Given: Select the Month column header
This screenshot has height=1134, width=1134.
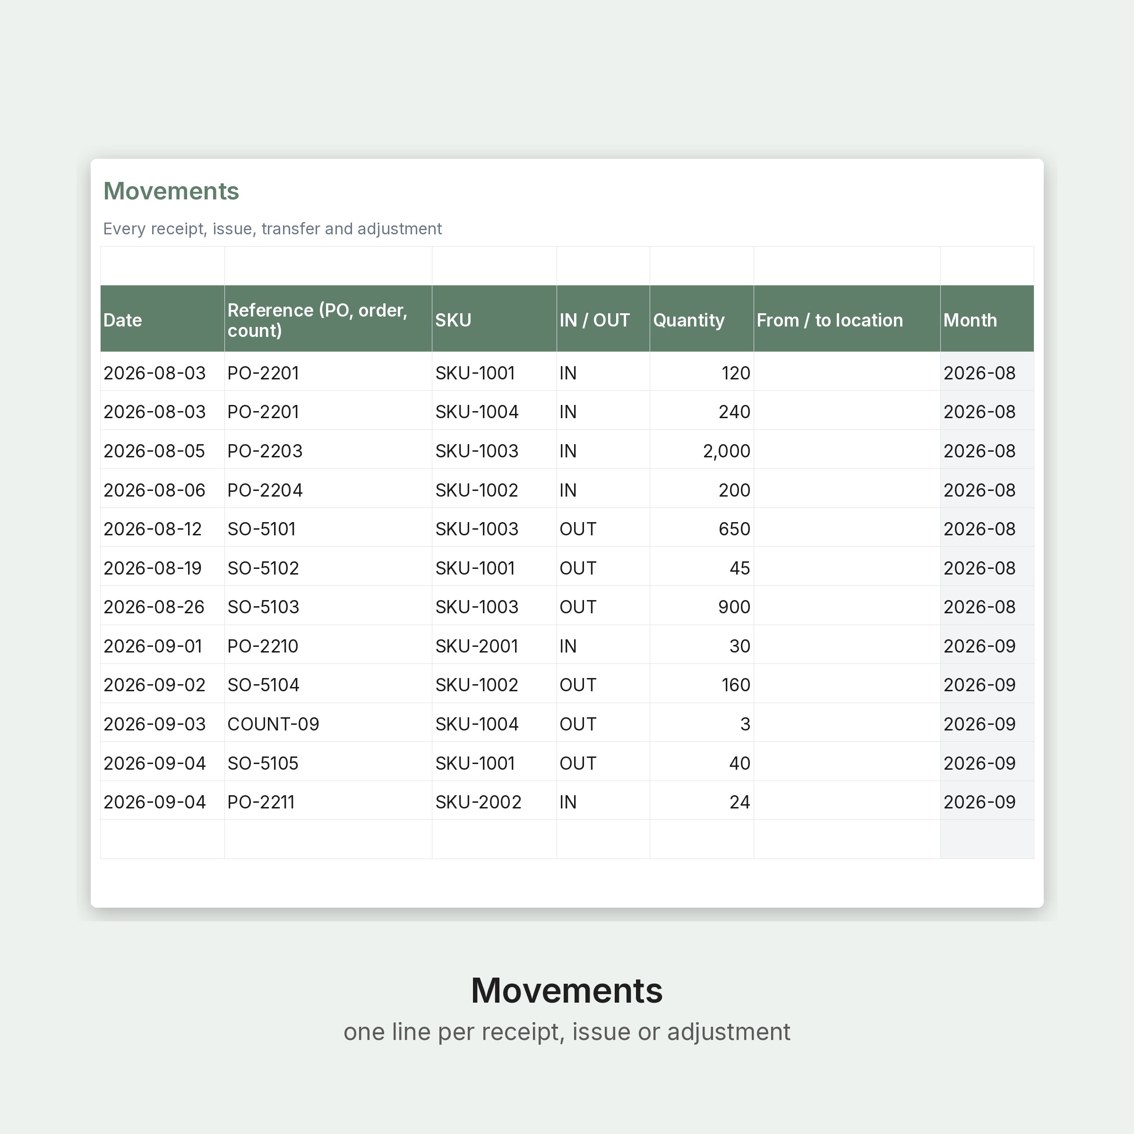Looking at the screenshot, I should coord(987,319).
